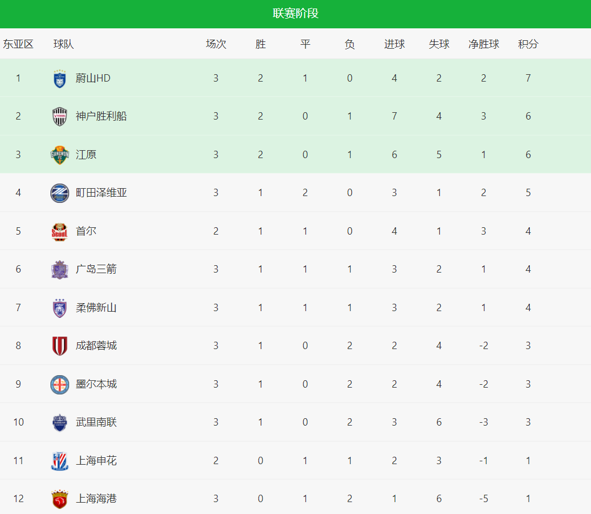Click the 蔚山HD team crest icon
591x514 pixels.
(59, 78)
